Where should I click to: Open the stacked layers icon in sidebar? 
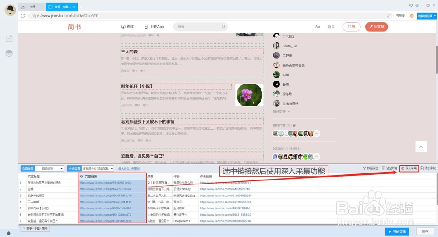point(9,53)
